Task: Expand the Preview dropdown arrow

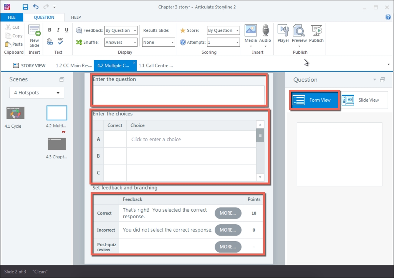Action: [x=299, y=46]
